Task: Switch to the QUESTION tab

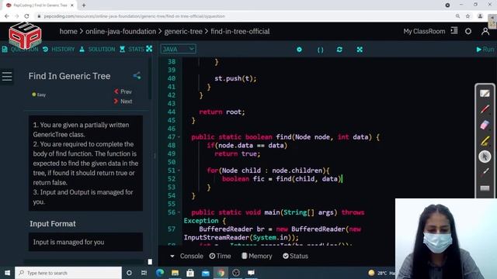Action: [x=20, y=49]
